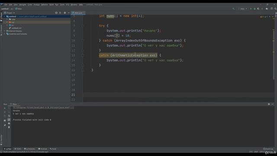Open Run panel settings gear
277x156 pixels.
[x=269, y=104]
